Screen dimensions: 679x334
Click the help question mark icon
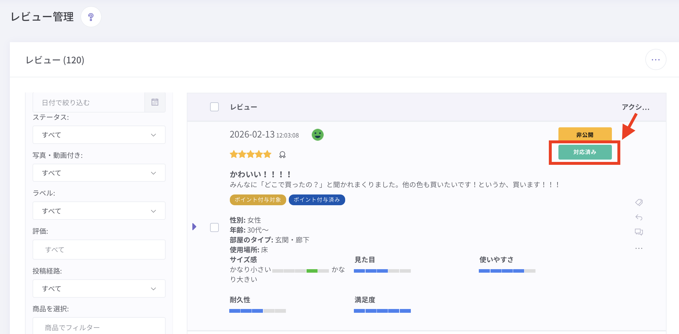[91, 17]
